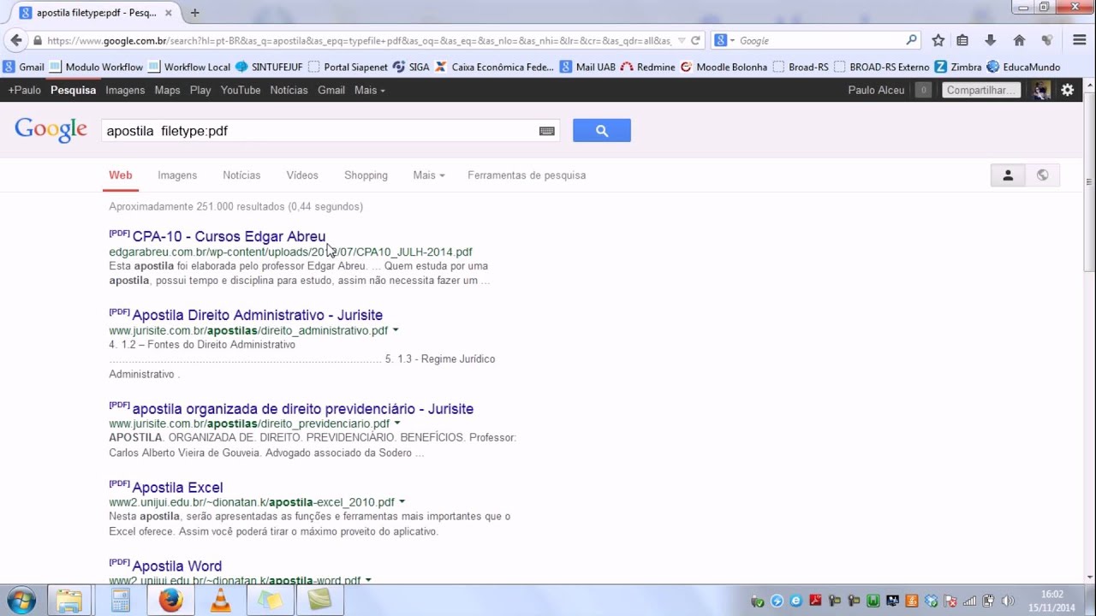The image size is (1096, 616).
Task: Go to the home page via the house icon
Action: pyautogui.click(x=1019, y=40)
